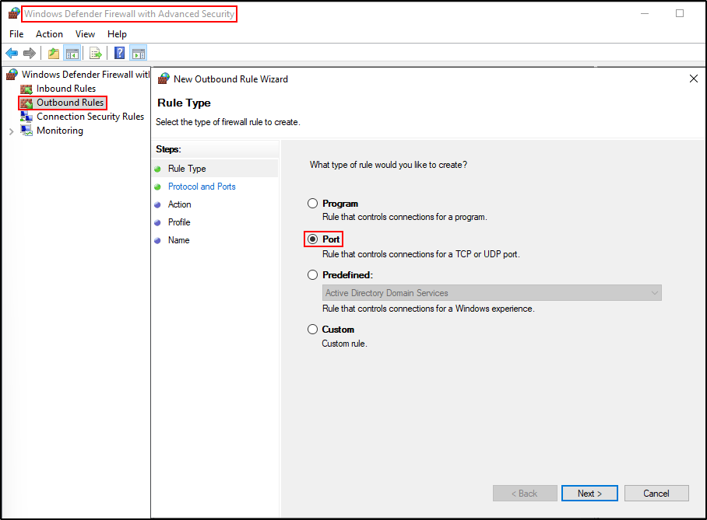The image size is (707, 520).
Task: Click the New Outbound Rule Wizard icon
Action: (x=164, y=79)
